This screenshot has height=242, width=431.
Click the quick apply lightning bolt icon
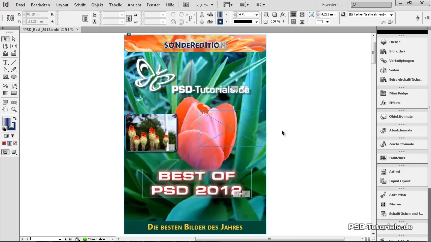coord(418,18)
